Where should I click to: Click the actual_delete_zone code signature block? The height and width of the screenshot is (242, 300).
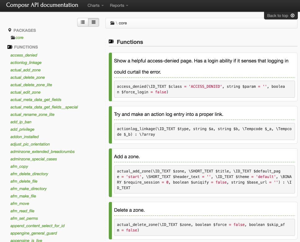pyautogui.click(x=204, y=227)
